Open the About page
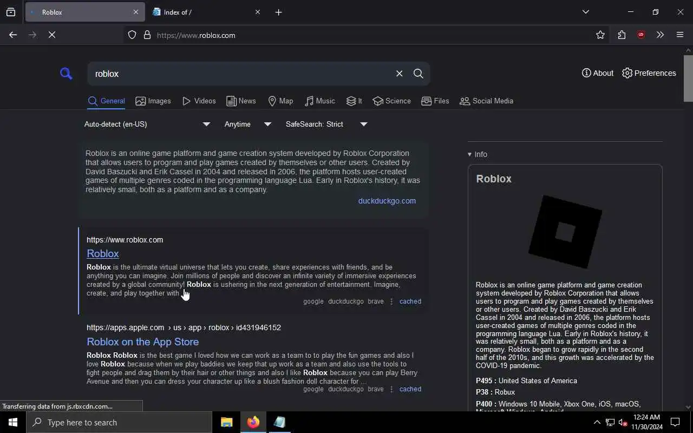 point(598,73)
